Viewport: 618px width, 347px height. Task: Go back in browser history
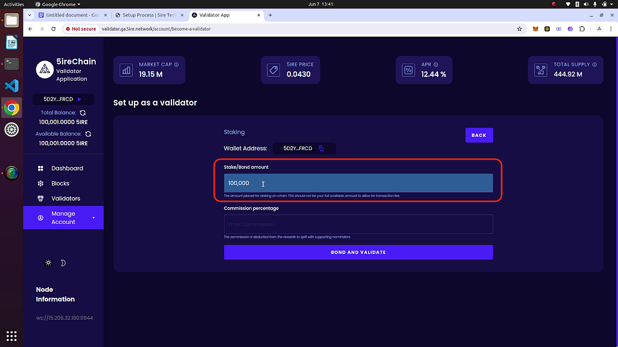[x=30, y=29]
